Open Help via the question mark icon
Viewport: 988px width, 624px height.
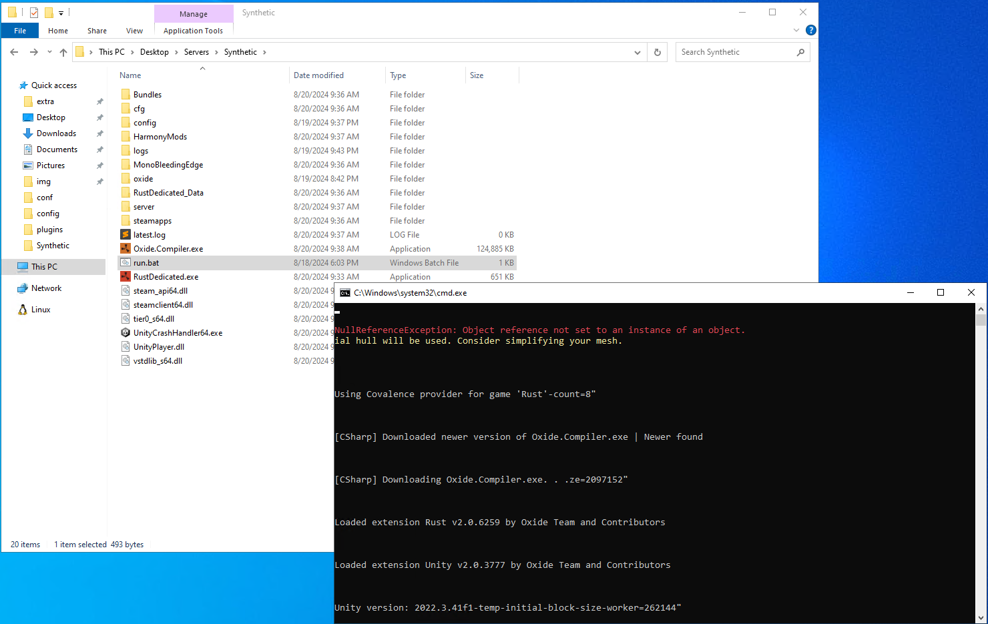[x=810, y=30]
